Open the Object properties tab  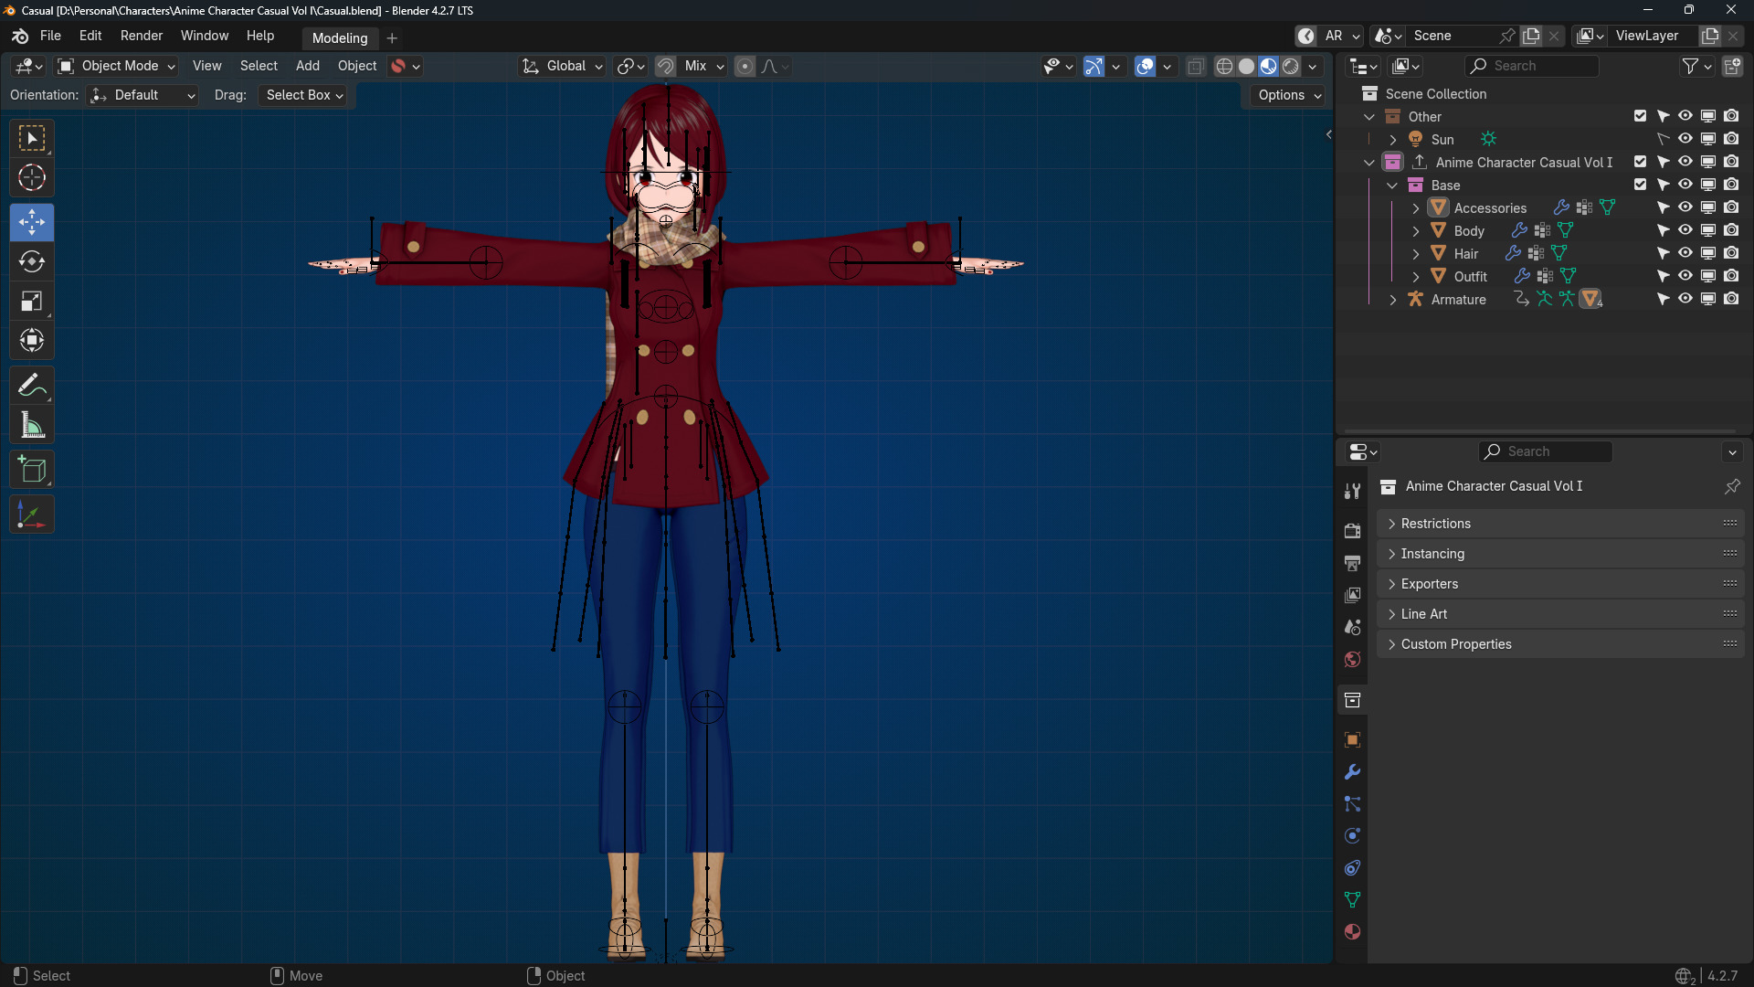pyautogui.click(x=1353, y=739)
